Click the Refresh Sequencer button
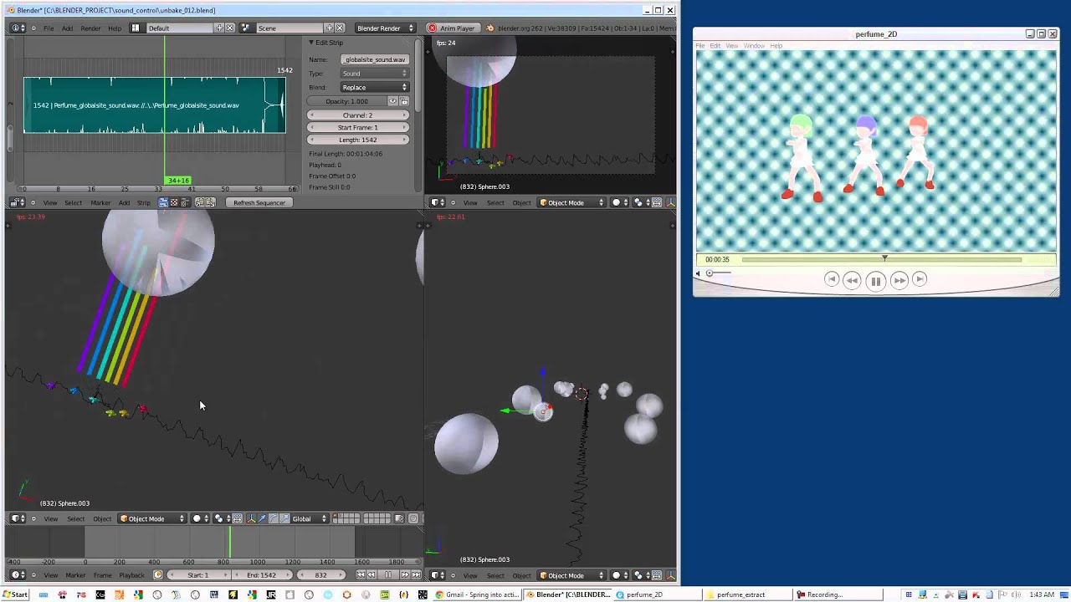 pyautogui.click(x=259, y=202)
